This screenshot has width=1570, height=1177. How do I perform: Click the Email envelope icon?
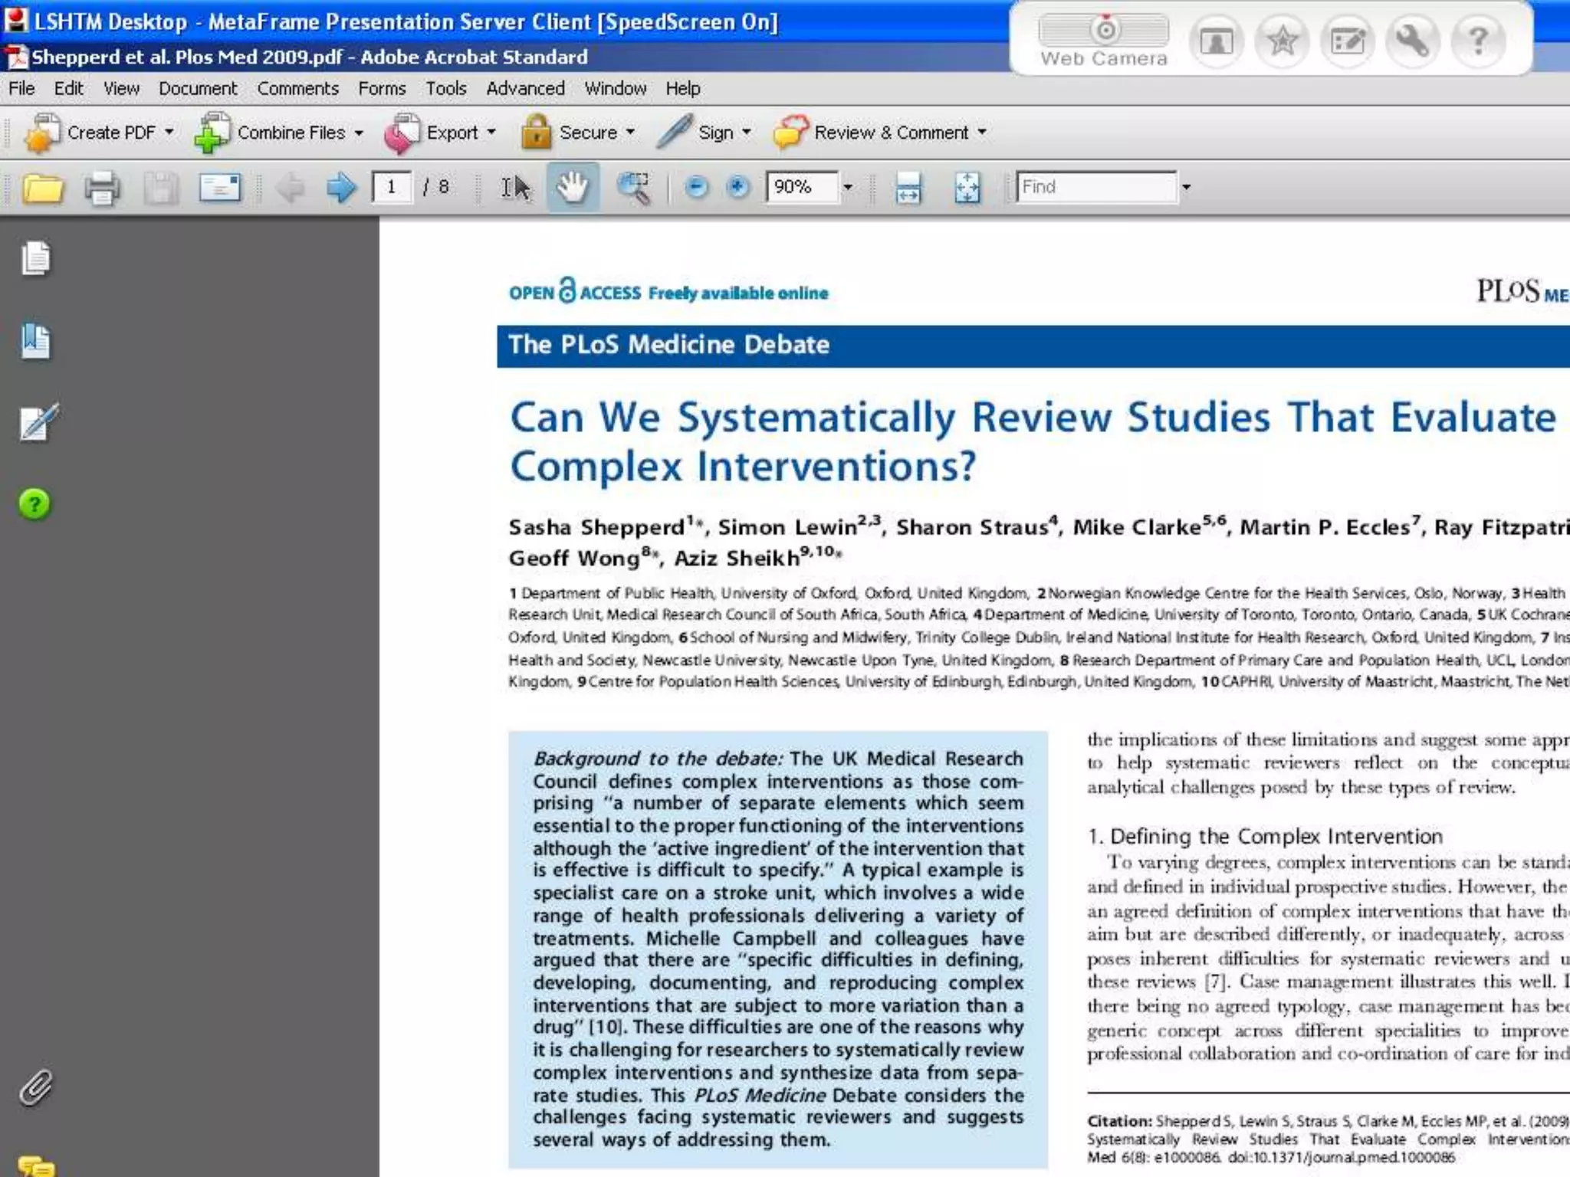[220, 188]
